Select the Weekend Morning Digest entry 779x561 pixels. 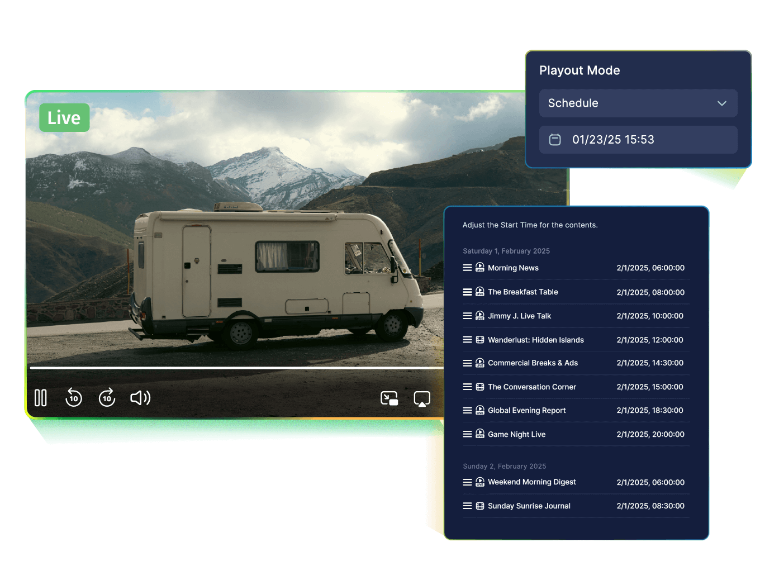point(531,482)
